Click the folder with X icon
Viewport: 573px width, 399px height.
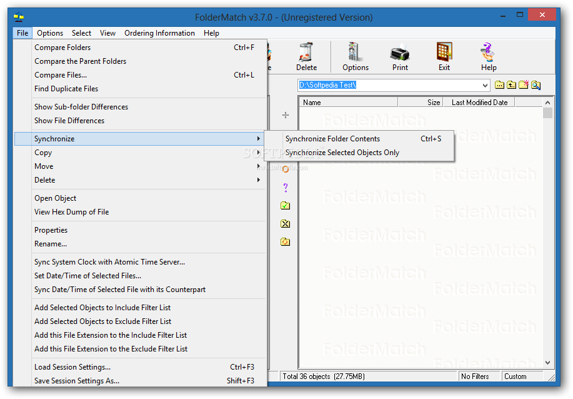286,223
